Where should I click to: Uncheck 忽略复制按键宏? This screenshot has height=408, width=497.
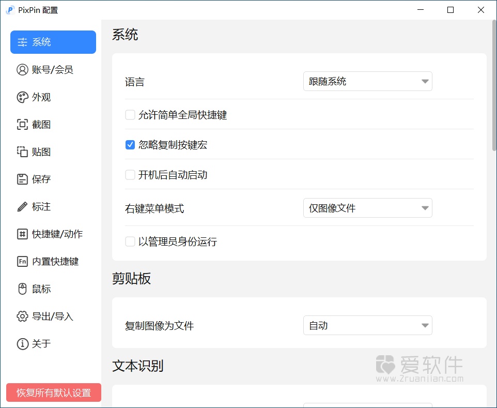[130, 145]
